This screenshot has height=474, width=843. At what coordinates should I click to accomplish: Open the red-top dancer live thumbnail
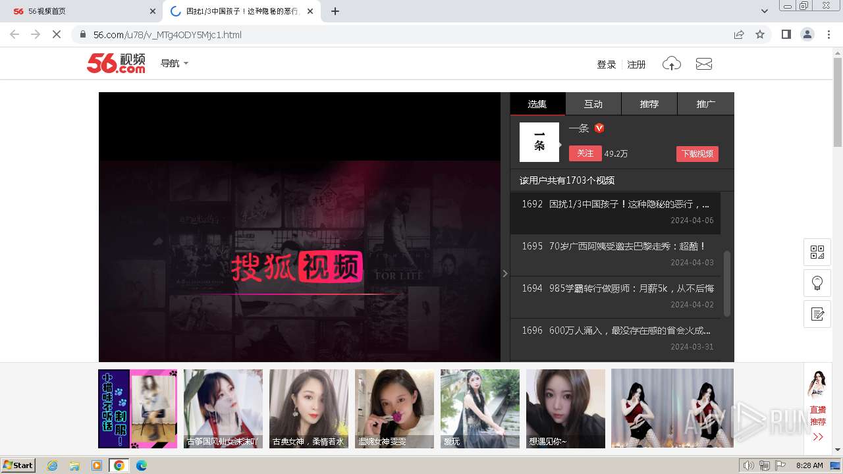tap(672, 409)
